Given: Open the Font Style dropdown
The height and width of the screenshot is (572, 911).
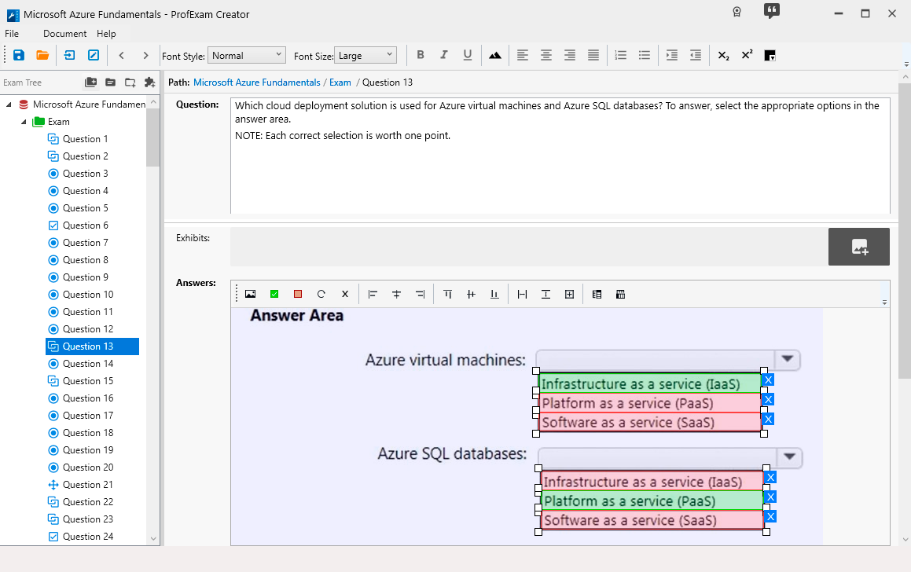Looking at the screenshot, I should tap(246, 55).
